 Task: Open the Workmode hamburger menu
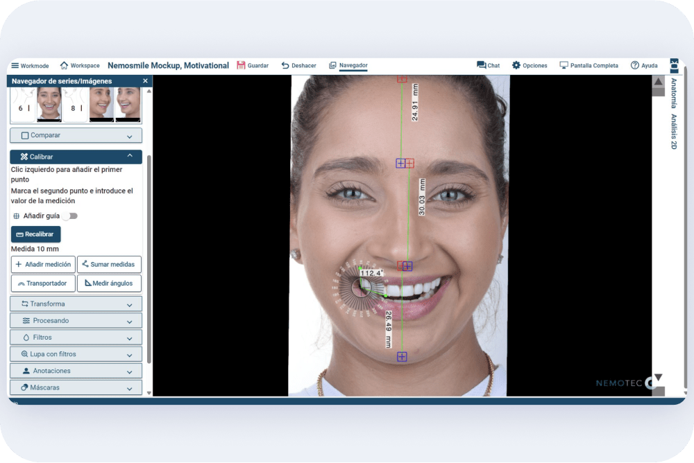click(15, 65)
